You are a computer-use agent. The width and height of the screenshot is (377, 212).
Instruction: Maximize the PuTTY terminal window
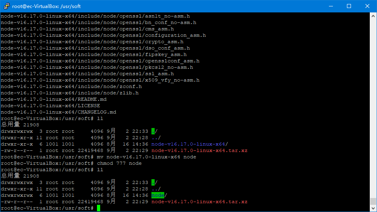pos(349,6)
